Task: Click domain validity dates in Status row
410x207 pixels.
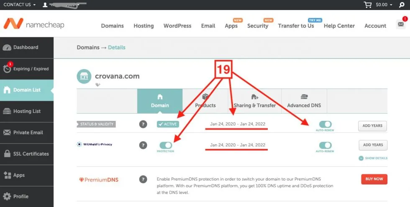Action: point(238,124)
